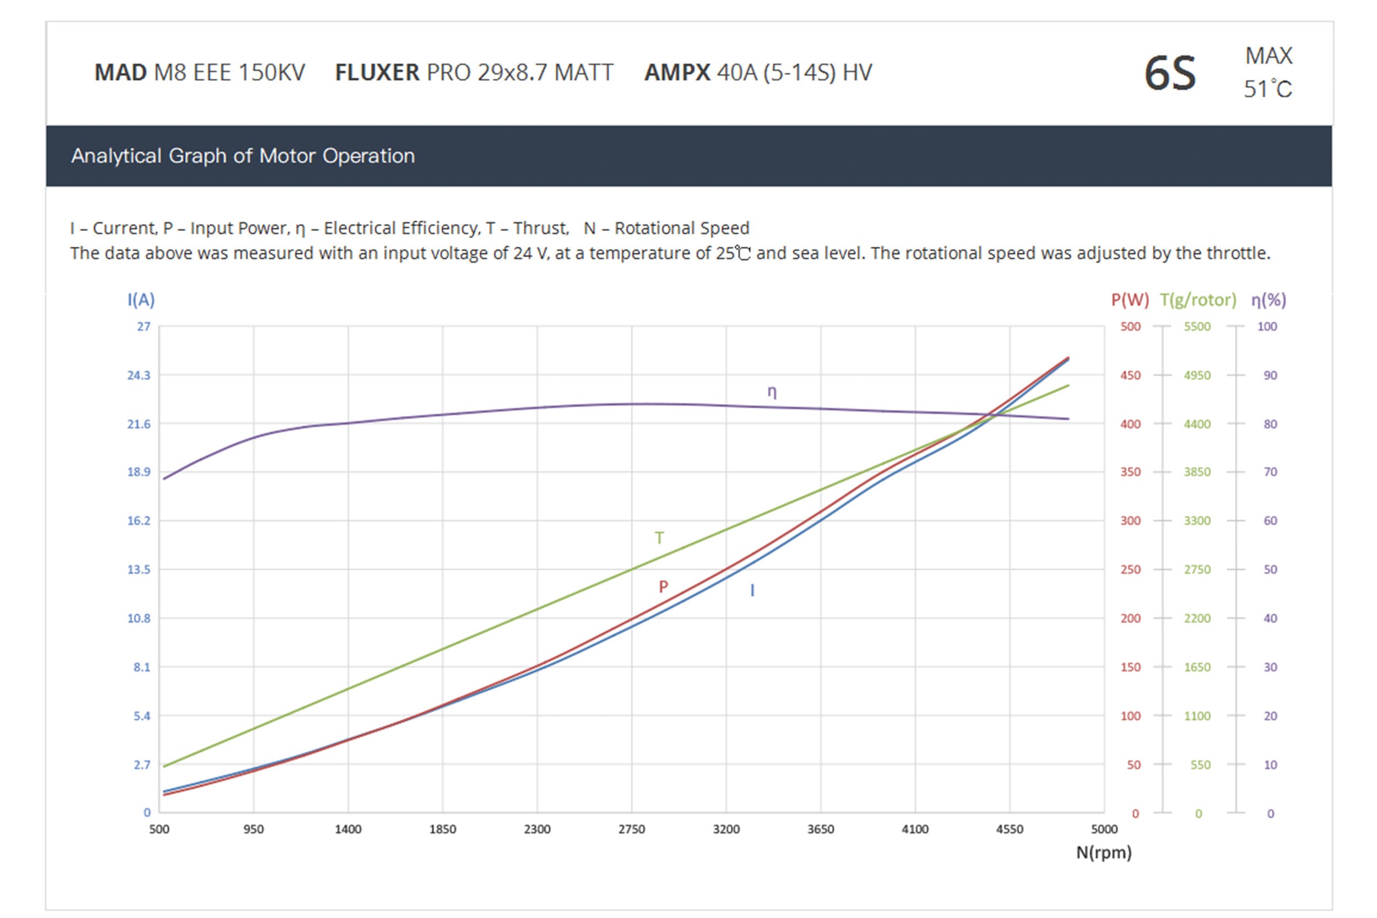1377x918 pixels.
Task: Click the MAX 51°C temperature text
Action: click(1267, 73)
